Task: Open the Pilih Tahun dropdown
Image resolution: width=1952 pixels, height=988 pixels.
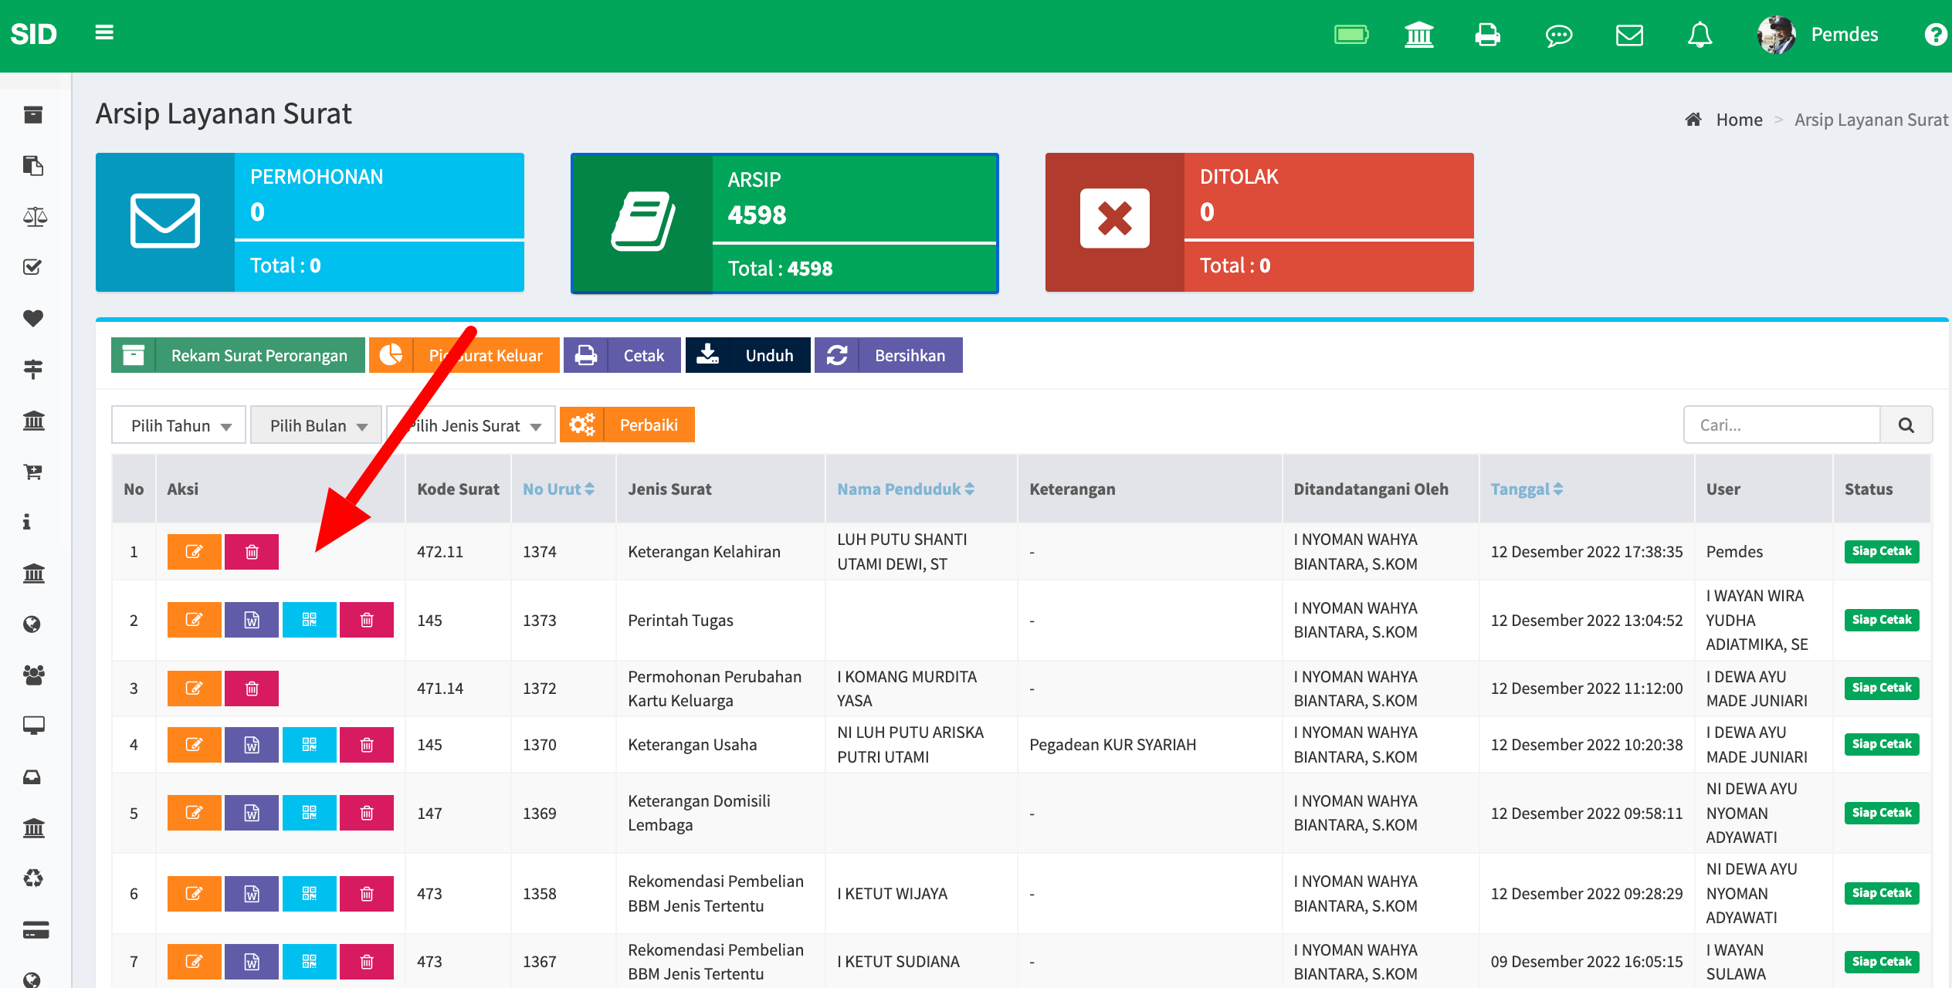Action: click(x=178, y=425)
